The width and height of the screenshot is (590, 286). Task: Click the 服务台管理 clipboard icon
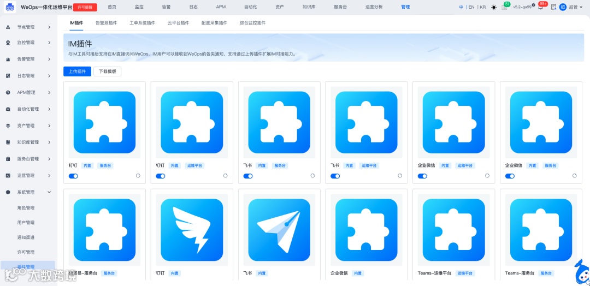click(8, 159)
